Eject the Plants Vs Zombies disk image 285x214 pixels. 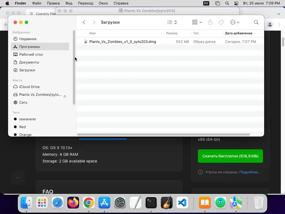(x=65, y=96)
